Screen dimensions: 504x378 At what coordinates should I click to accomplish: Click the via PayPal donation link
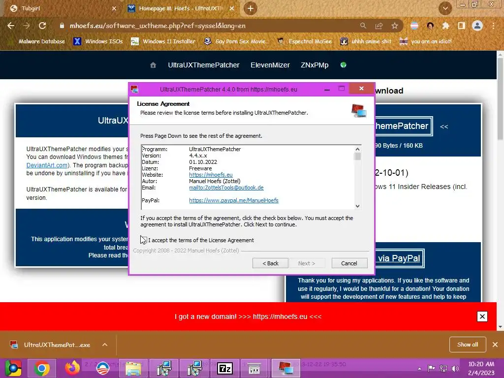point(399,258)
